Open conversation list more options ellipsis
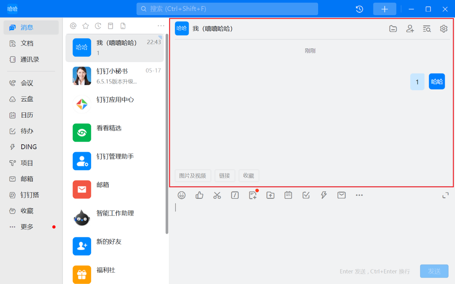This screenshot has height=284, width=455. click(161, 26)
